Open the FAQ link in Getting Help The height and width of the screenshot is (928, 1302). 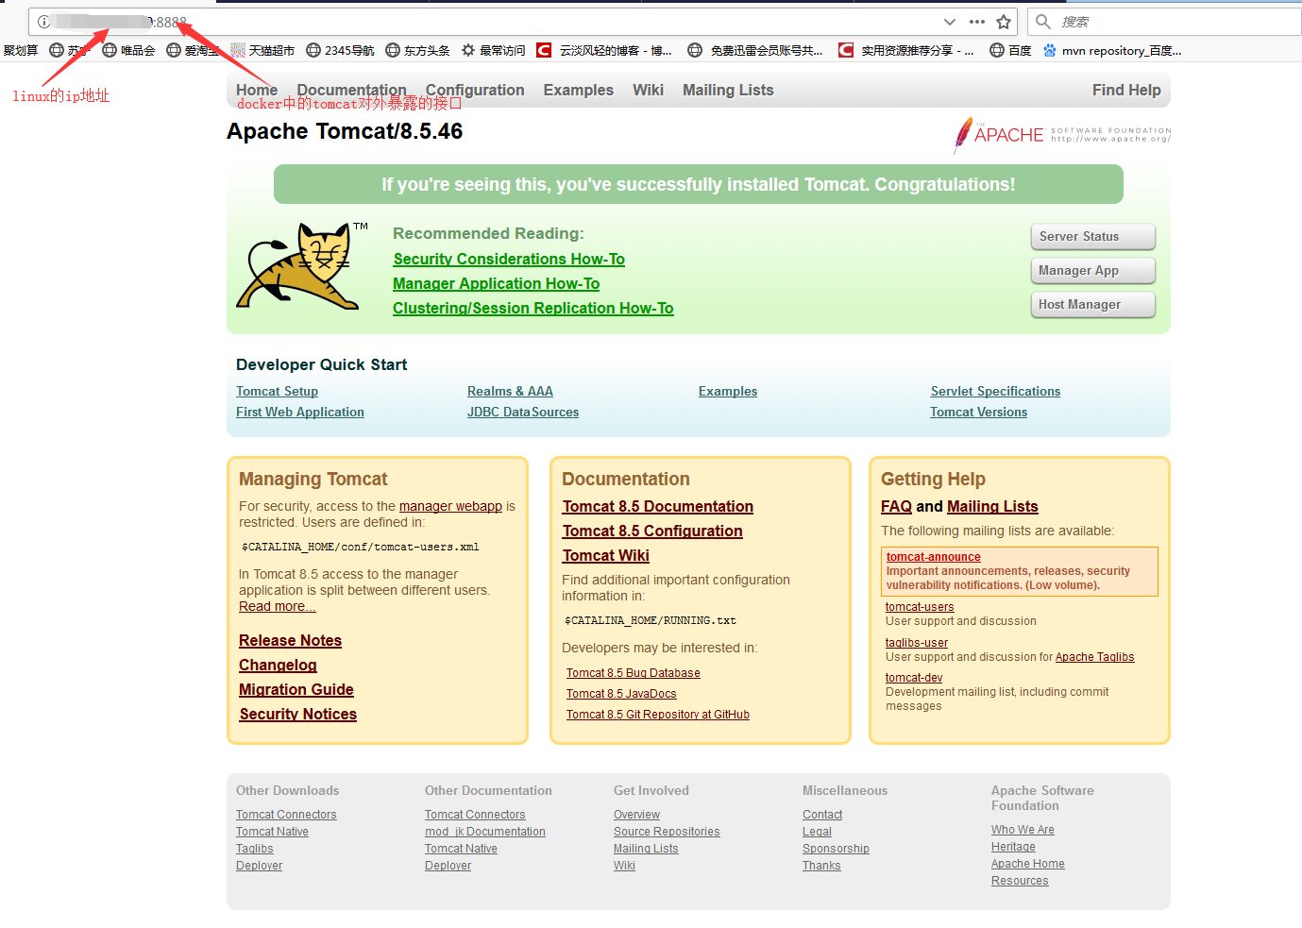(x=896, y=507)
